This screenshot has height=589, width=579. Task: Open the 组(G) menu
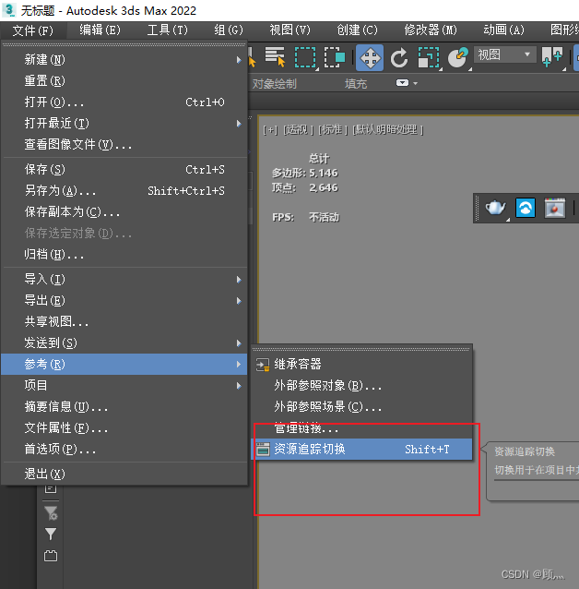tap(229, 30)
